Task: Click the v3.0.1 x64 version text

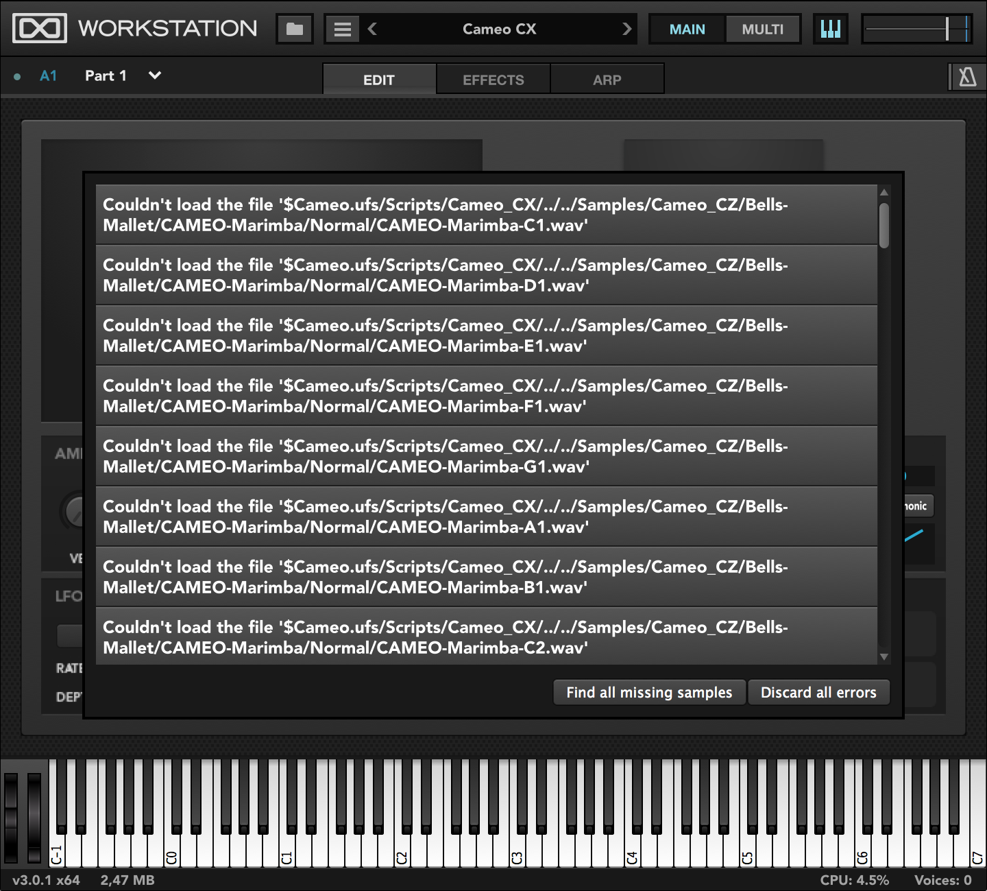Action: point(46,880)
